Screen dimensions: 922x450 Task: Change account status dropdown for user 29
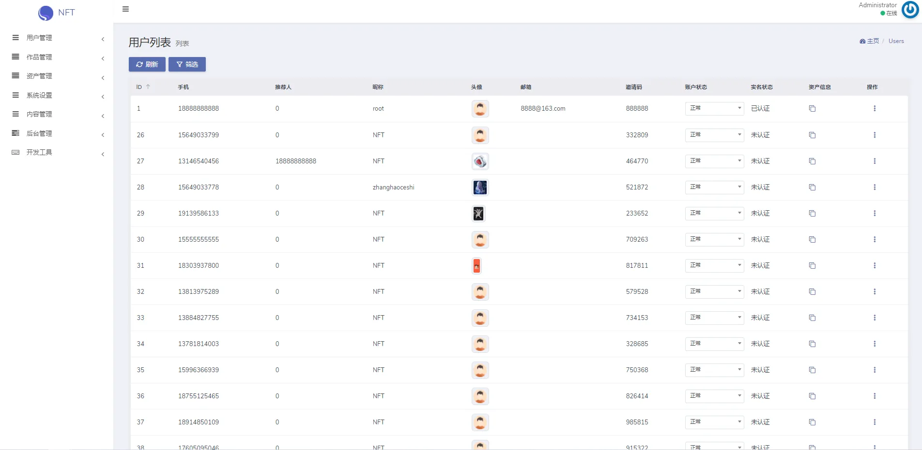click(x=714, y=213)
